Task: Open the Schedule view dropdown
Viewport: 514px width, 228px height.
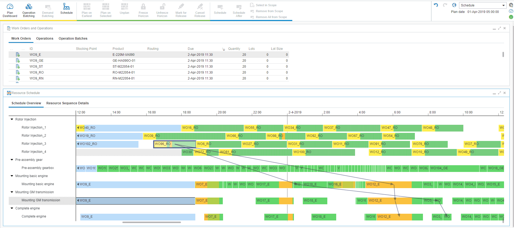Action: 503,5
